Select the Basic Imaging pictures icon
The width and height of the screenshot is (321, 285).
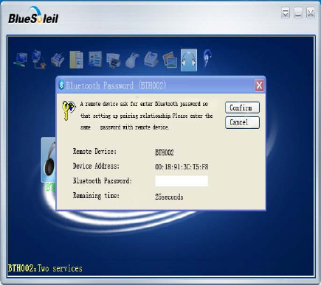170,60
